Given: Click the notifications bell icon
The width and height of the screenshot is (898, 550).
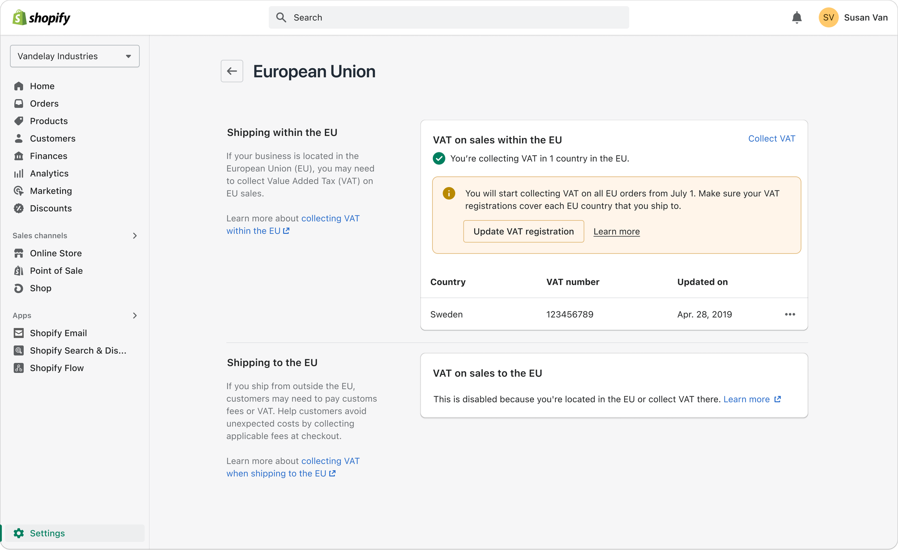Looking at the screenshot, I should [x=797, y=18].
